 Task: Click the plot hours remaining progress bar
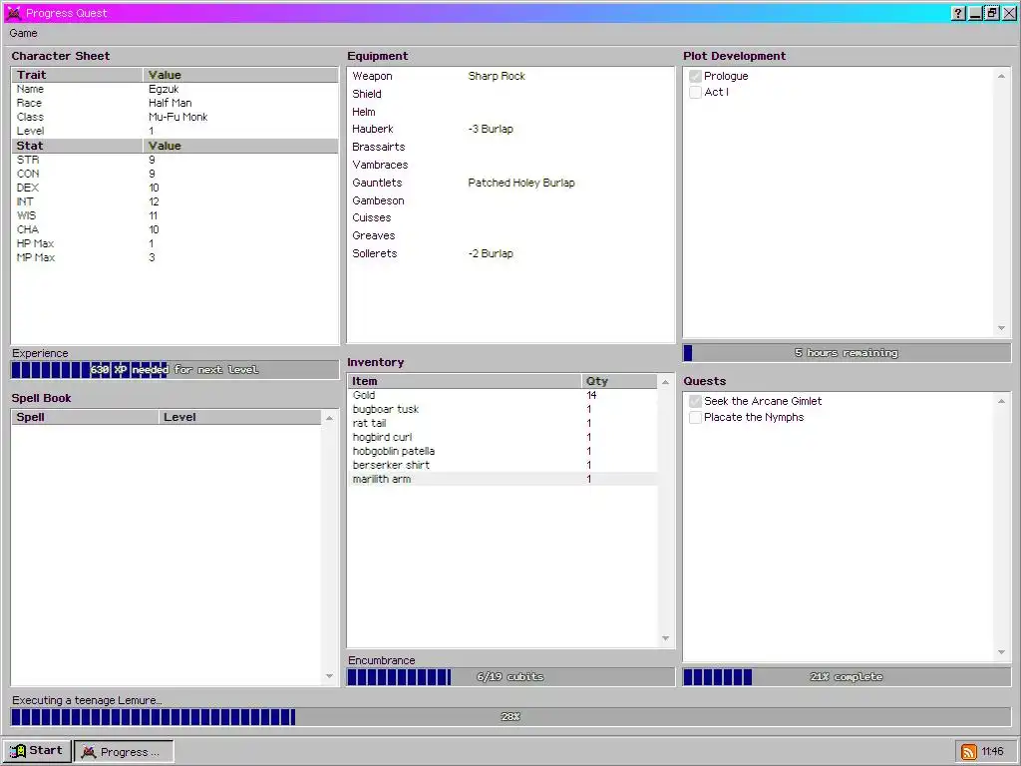pos(847,353)
